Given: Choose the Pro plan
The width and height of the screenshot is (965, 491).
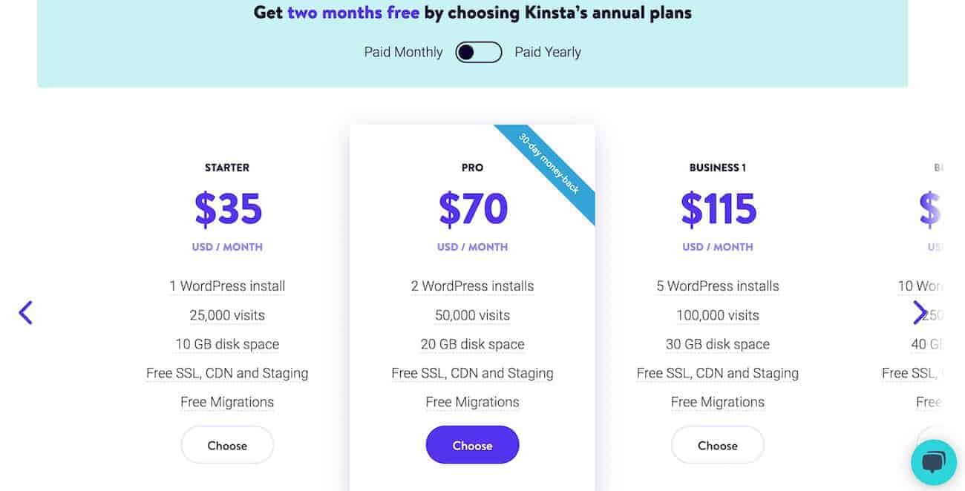Looking at the screenshot, I should (x=472, y=445).
